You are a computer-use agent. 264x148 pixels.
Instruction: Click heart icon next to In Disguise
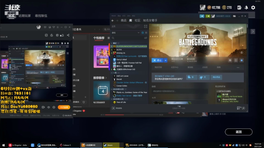pos(84,111)
